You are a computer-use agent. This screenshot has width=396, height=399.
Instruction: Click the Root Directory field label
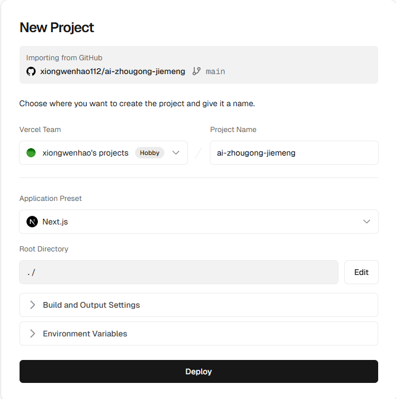(x=44, y=249)
